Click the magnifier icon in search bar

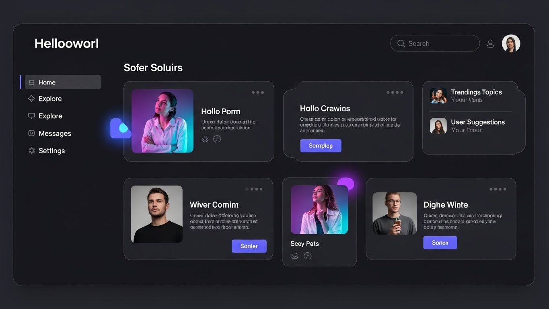coord(401,43)
